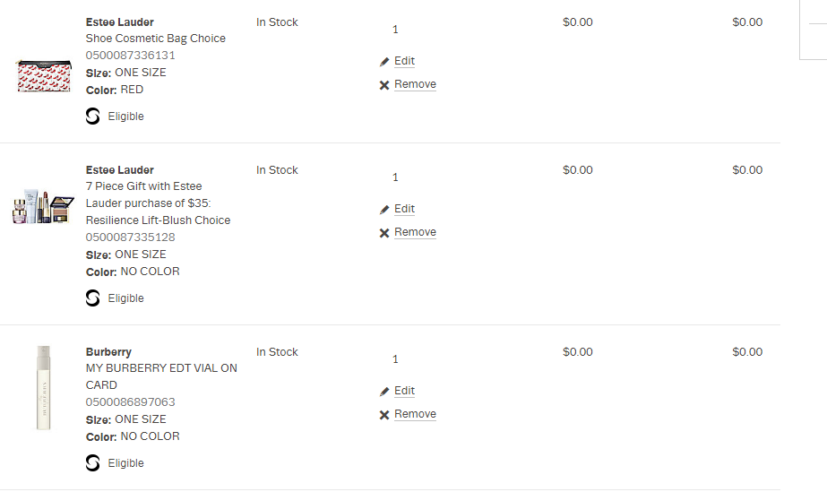Click the X icon for Shoe Cosmetic Bag

tap(384, 85)
